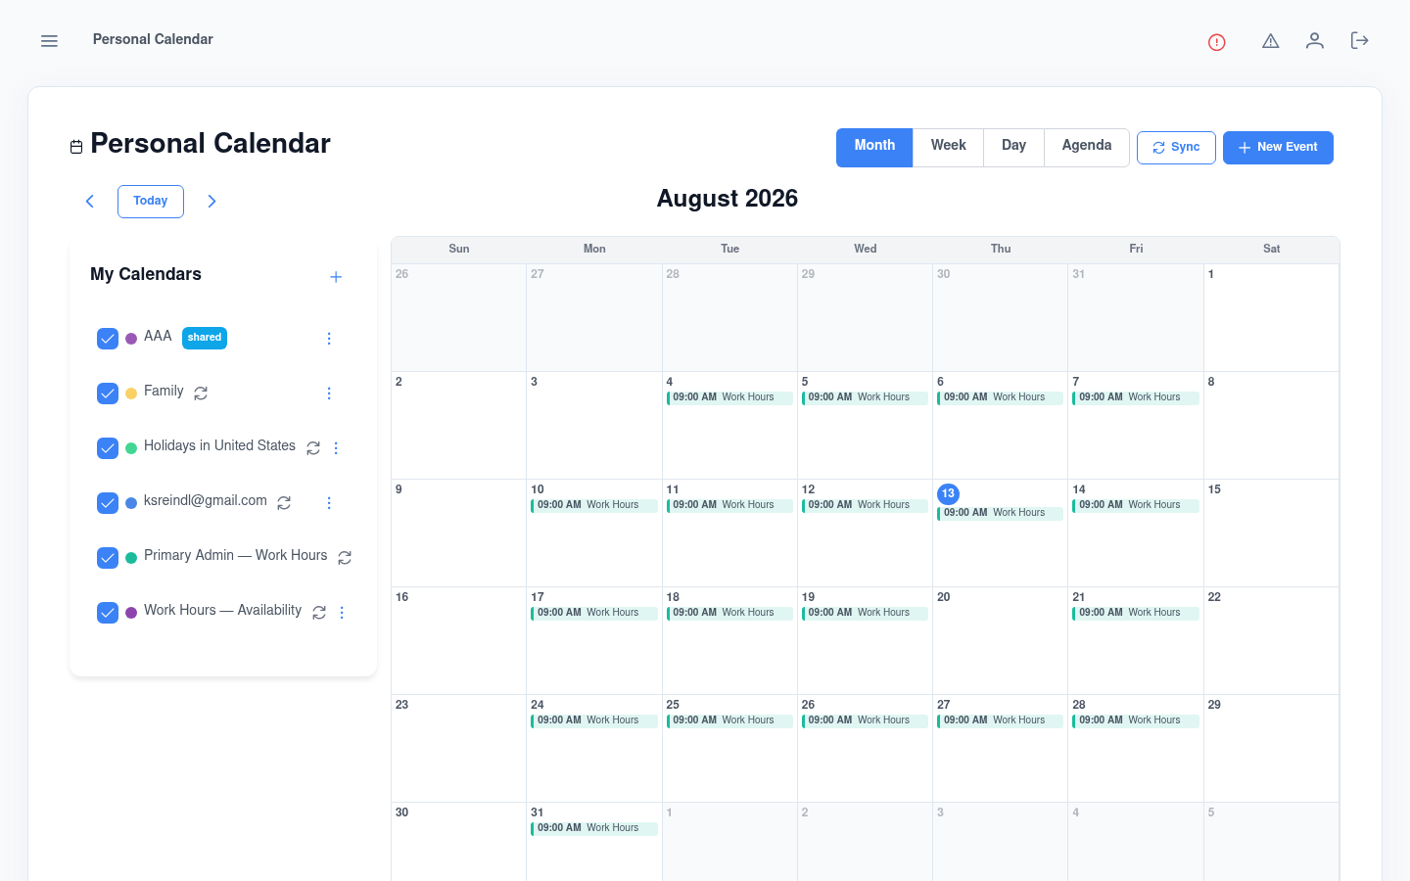Open Work Hours event on August 31

click(x=594, y=828)
